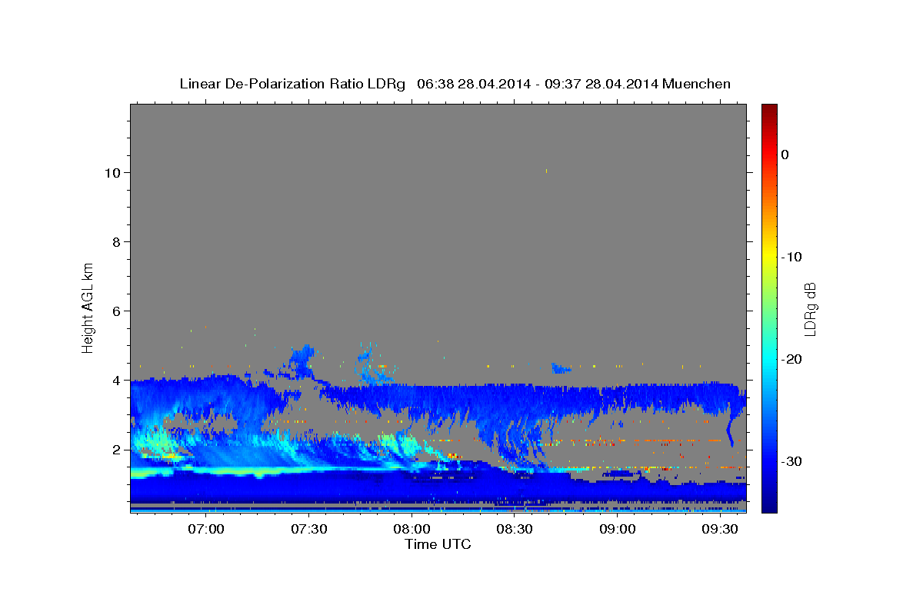Click the 'LDRg dB' colorbar label
The width and height of the screenshot is (923, 615).
[810, 308]
